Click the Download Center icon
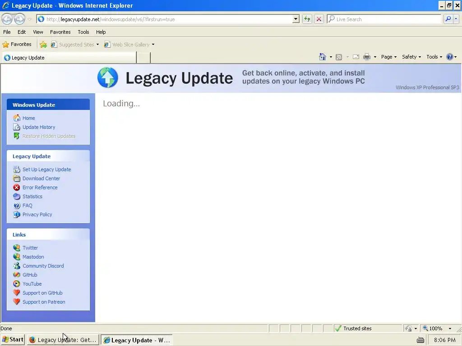 pyautogui.click(x=17, y=178)
